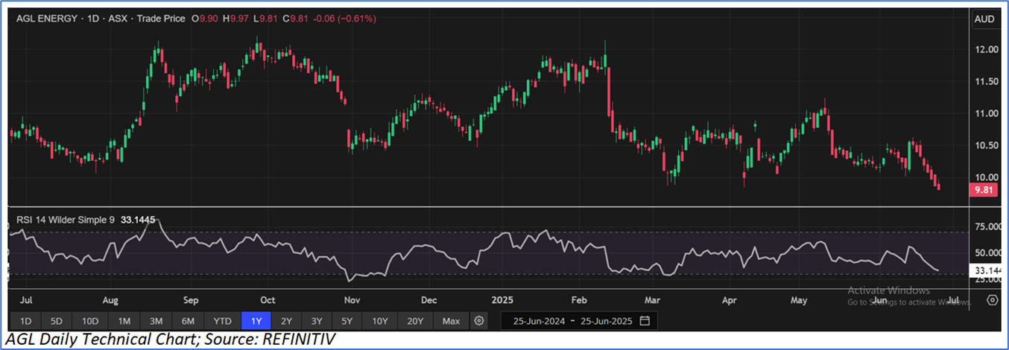The image size is (1009, 350).
Task: Click the highlighted 1Y range
Action: (256, 321)
